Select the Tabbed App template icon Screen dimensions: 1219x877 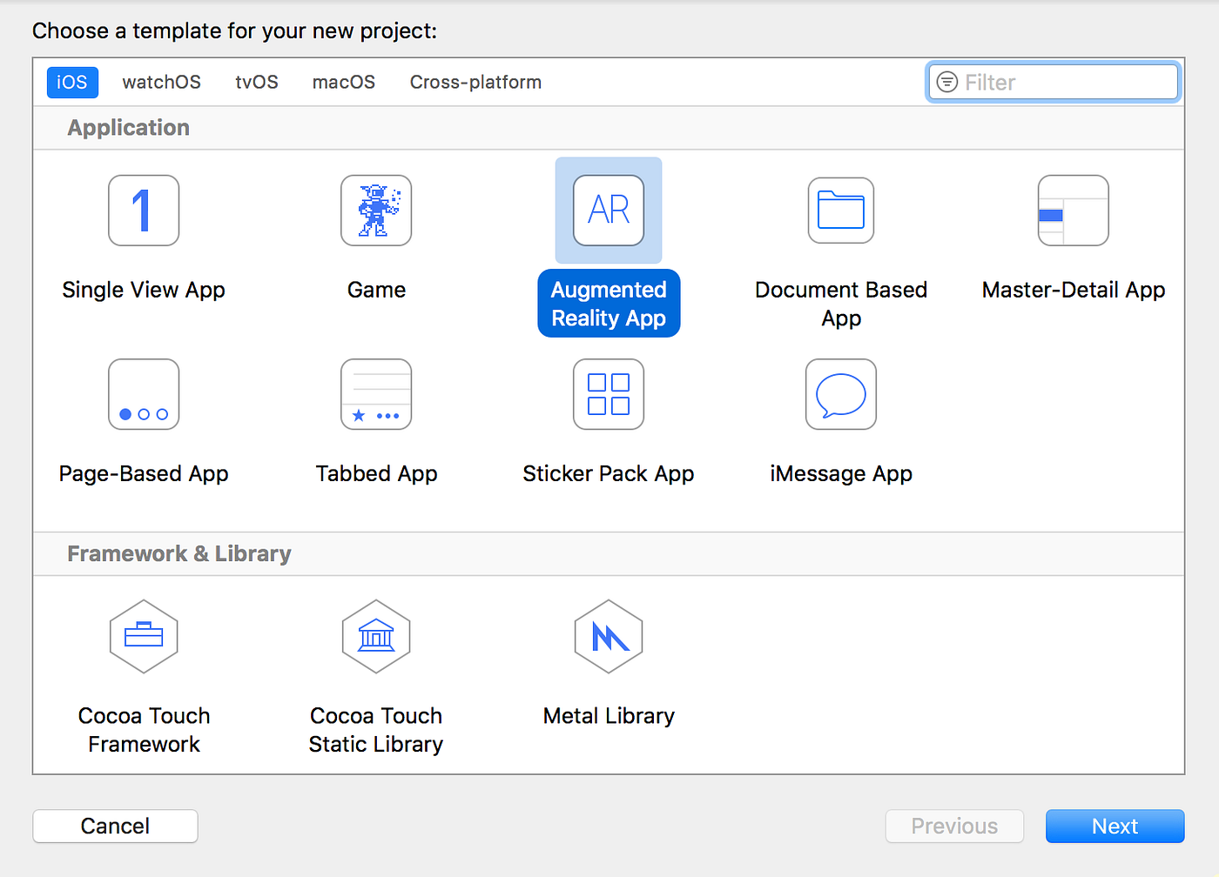[376, 394]
